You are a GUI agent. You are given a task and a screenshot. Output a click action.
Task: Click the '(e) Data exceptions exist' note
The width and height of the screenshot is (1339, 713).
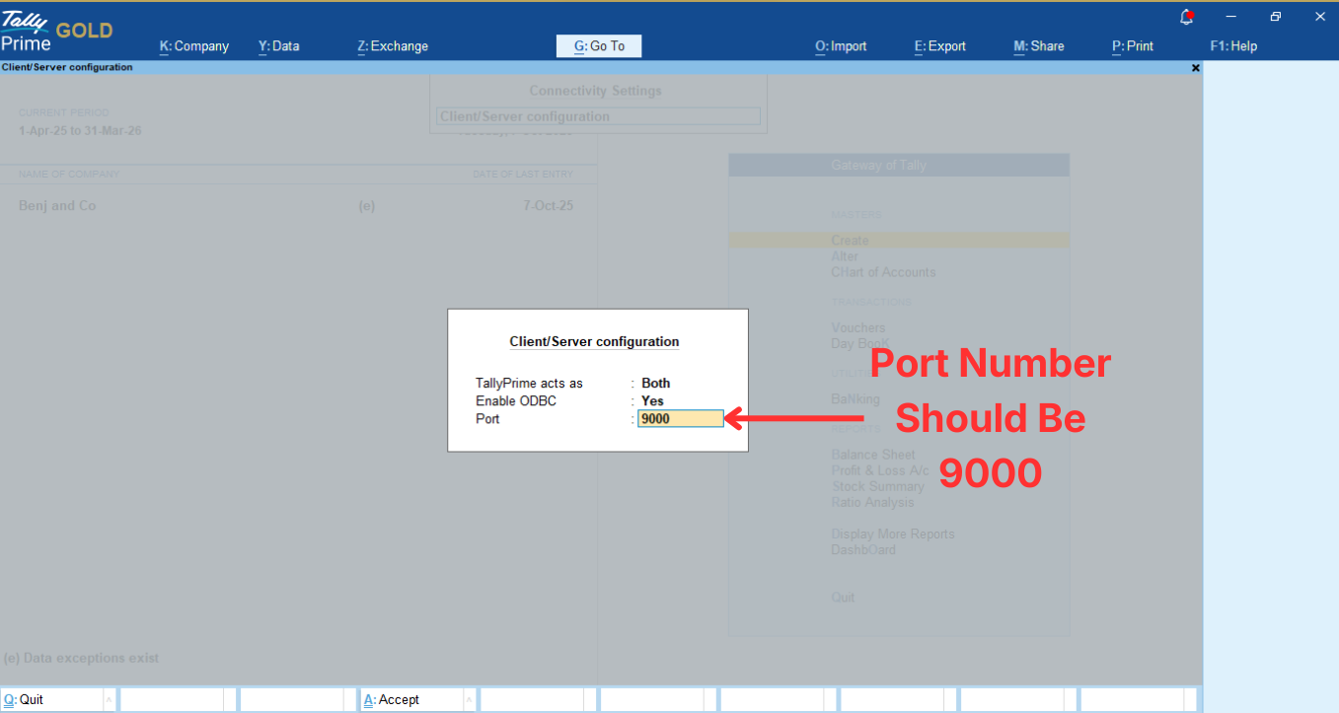pos(81,658)
